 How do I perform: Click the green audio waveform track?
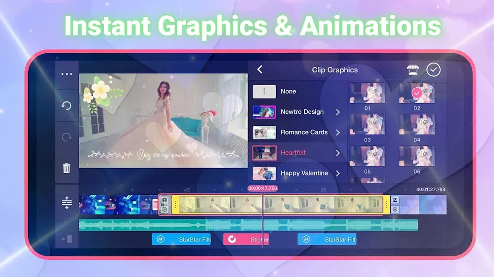pyautogui.click(x=248, y=225)
